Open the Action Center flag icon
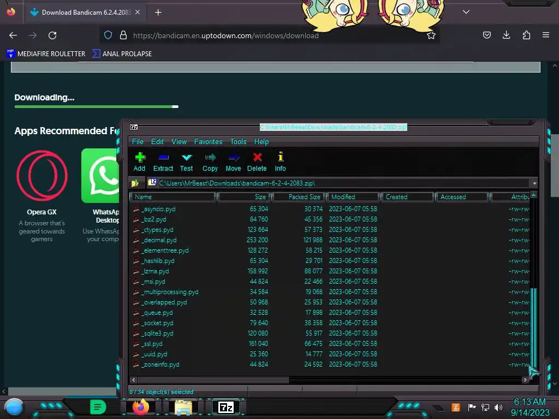The width and height of the screenshot is (559, 419). click(x=472, y=407)
